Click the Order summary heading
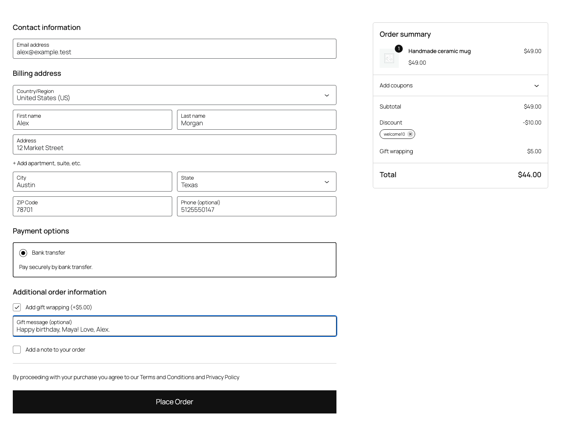The height and width of the screenshot is (447, 561). (405, 34)
